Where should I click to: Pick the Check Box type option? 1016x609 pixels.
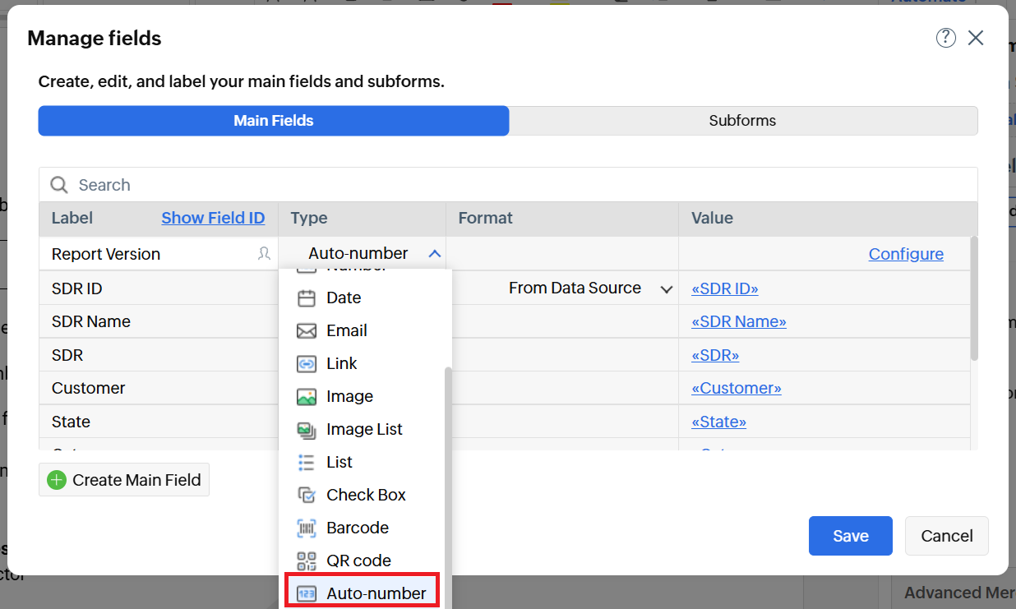pyautogui.click(x=365, y=495)
